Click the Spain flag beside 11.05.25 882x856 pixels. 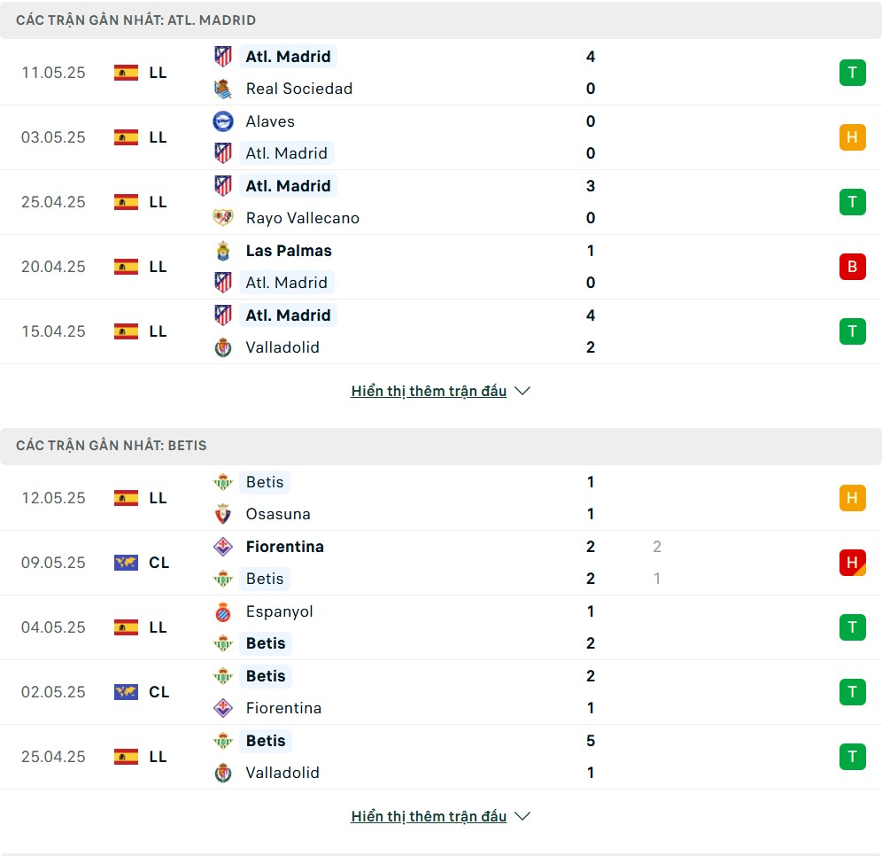(x=126, y=73)
